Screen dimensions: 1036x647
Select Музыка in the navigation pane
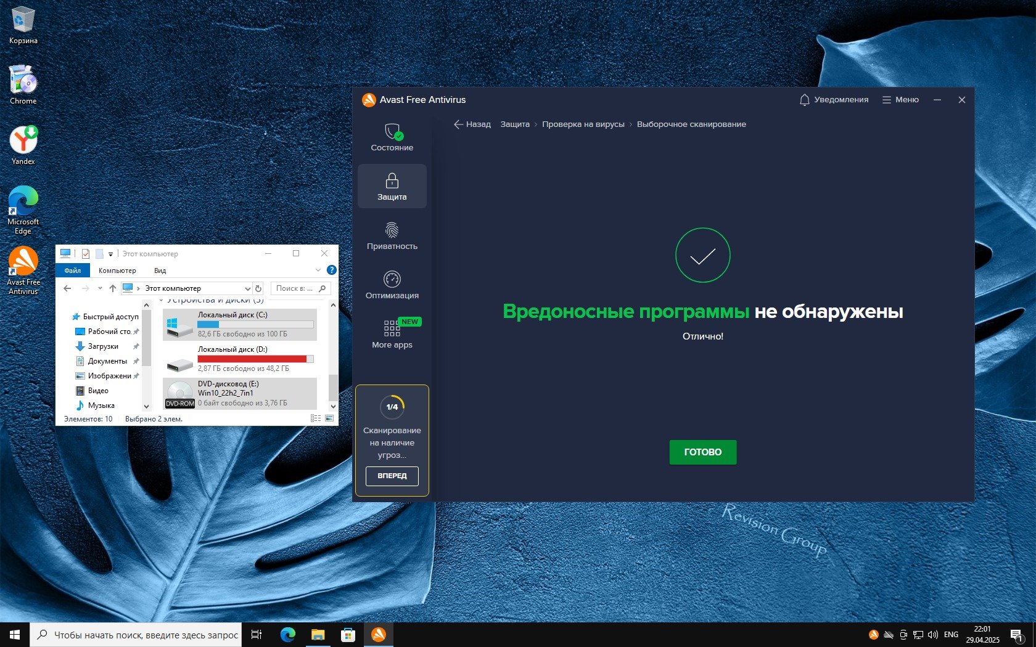96,405
